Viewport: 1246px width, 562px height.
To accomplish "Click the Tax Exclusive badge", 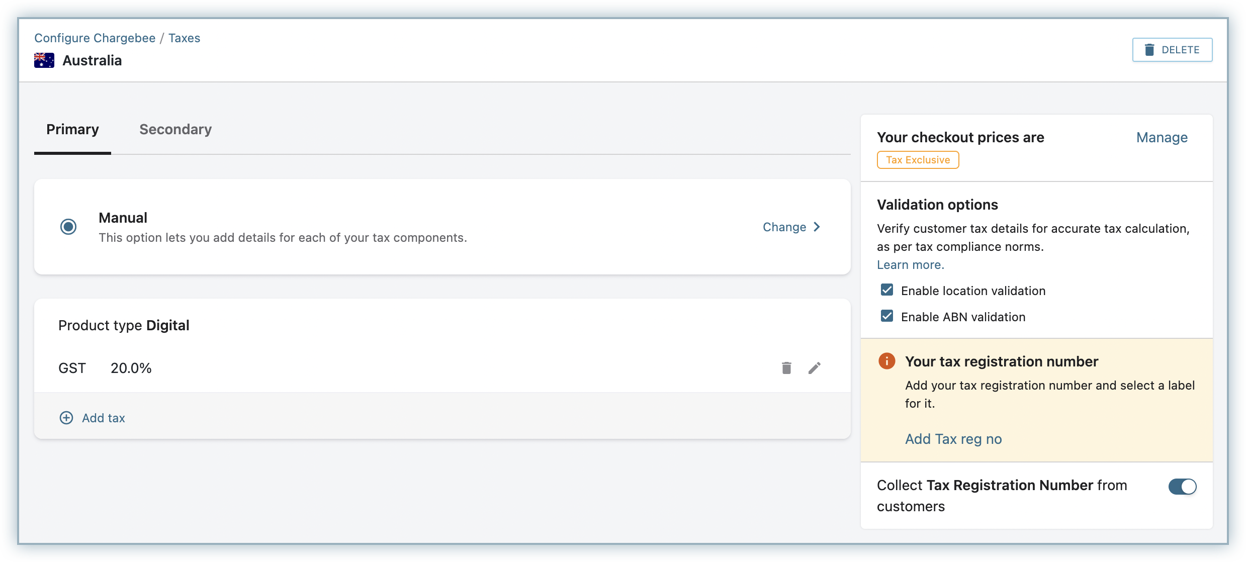I will [x=918, y=160].
